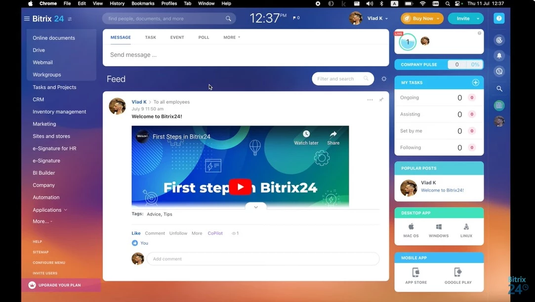Expand the MORE dropdown in post composer

pyautogui.click(x=232, y=38)
